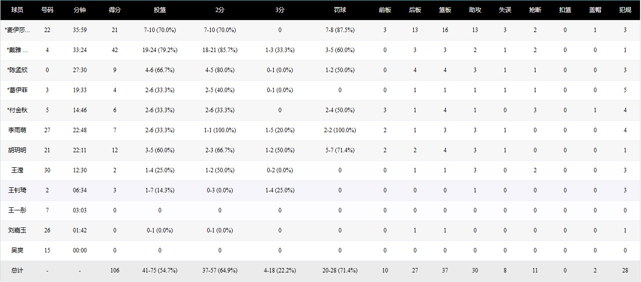The width and height of the screenshot is (641, 282).
Task: Select the 35:59 minutes cell
Action: coord(80,30)
